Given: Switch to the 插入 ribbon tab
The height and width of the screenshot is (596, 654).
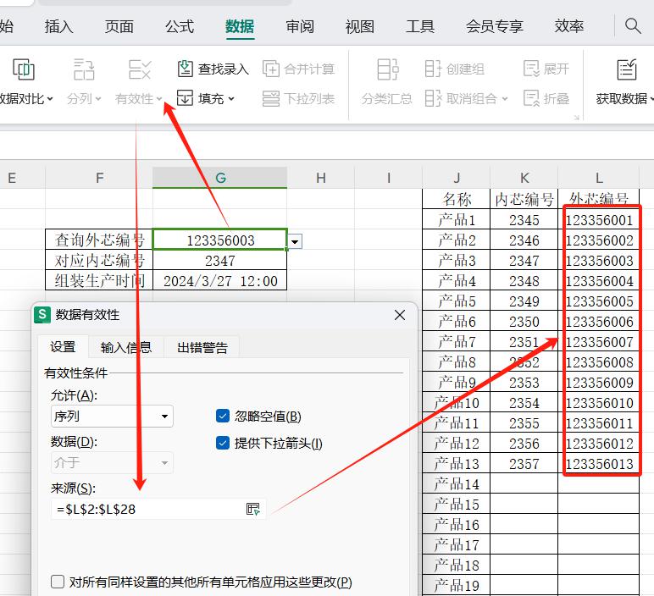Looking at the screenshot, I should [x=58, y=27].
